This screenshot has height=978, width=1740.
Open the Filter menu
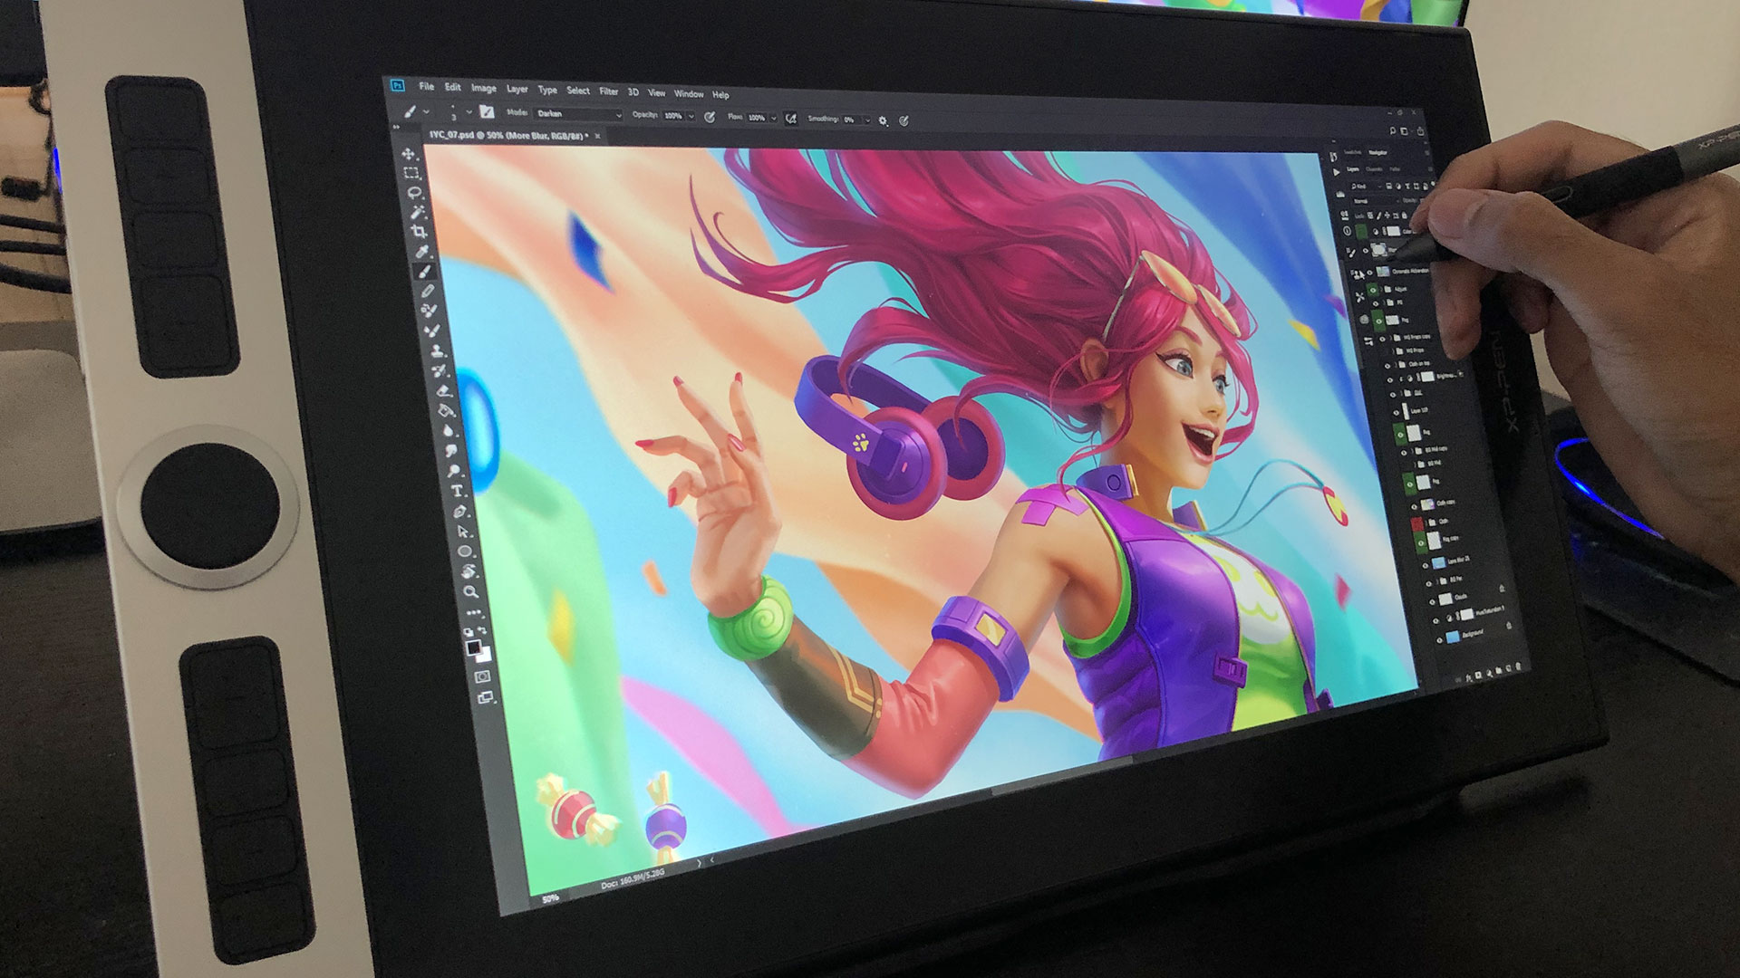(x=609, y=91)
